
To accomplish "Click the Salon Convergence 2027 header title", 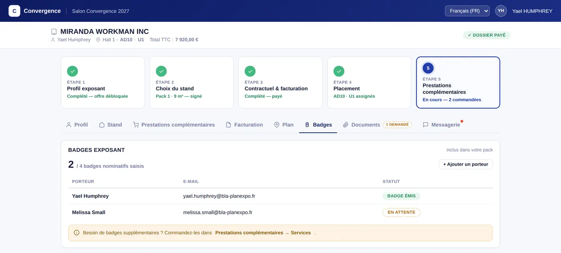I will pos(101,11).
